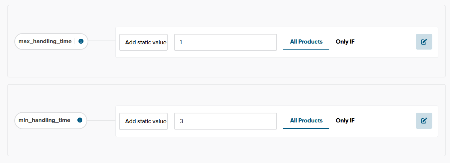Click info icon next to max_handling_time
Image resolution: width=450 pixels, height=163 pixels.
tap(81, 41)
